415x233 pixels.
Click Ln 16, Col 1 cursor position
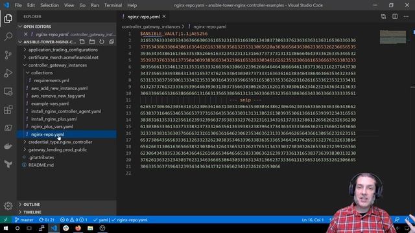313,220
